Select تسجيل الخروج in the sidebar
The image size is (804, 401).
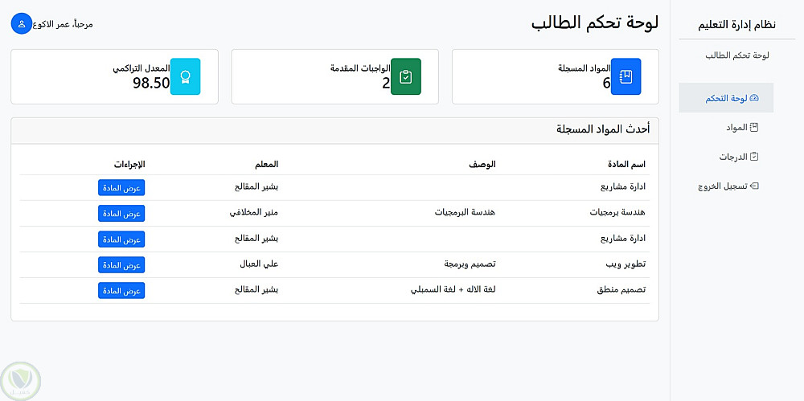pos(722,186)
